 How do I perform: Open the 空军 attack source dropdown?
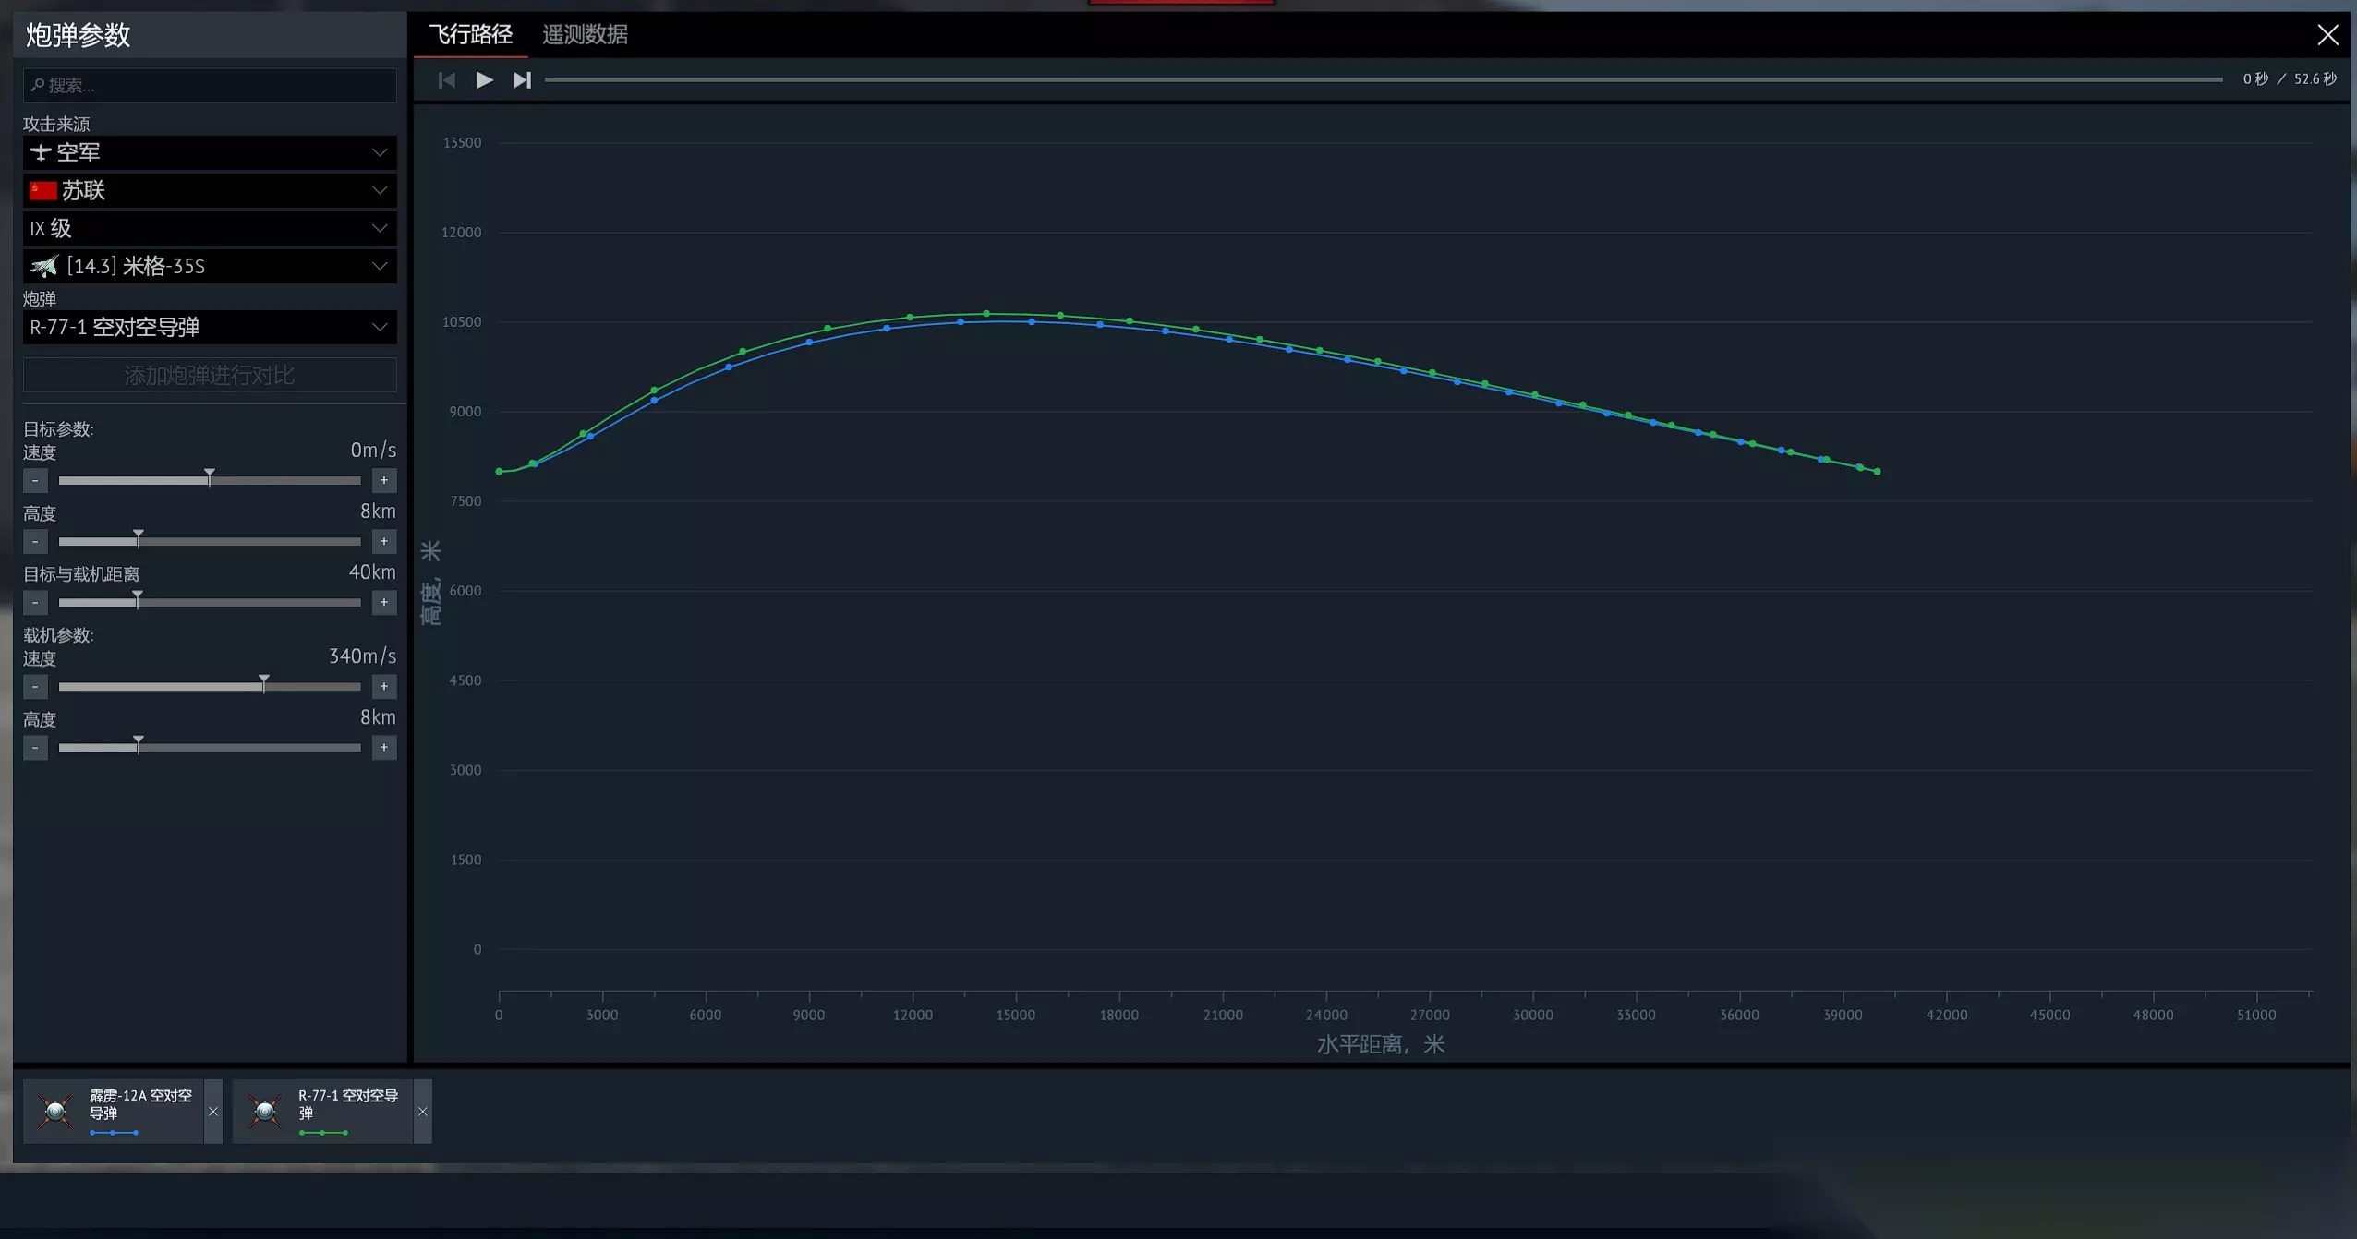[210, 152]
